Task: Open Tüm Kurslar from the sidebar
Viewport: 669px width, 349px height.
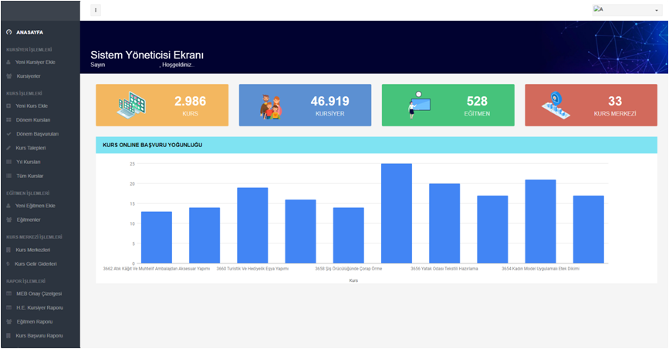Action: click(30, 176)
